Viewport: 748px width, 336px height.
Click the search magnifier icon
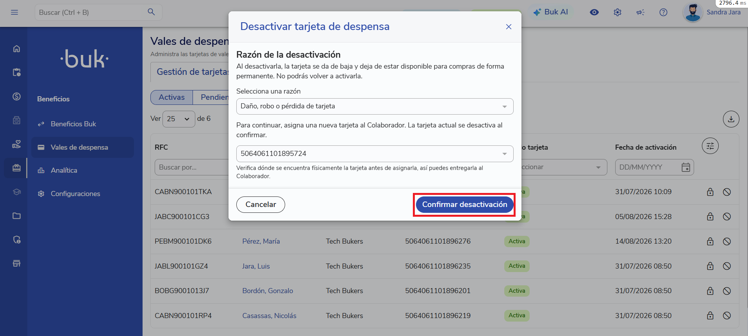click(x=151, y=12)
